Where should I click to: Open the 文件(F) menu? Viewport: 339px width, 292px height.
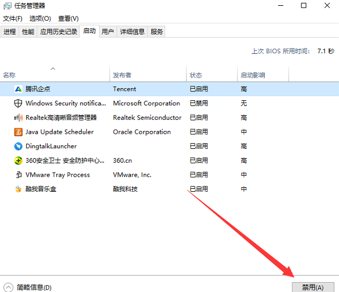[13, 19]
